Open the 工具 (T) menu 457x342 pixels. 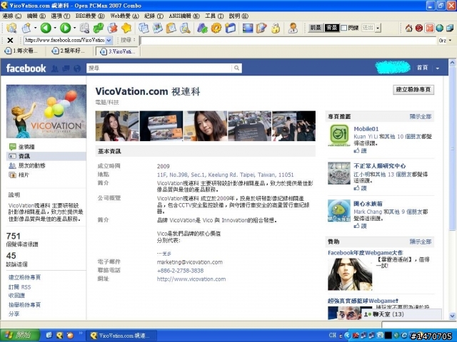[x=214, y=16]
